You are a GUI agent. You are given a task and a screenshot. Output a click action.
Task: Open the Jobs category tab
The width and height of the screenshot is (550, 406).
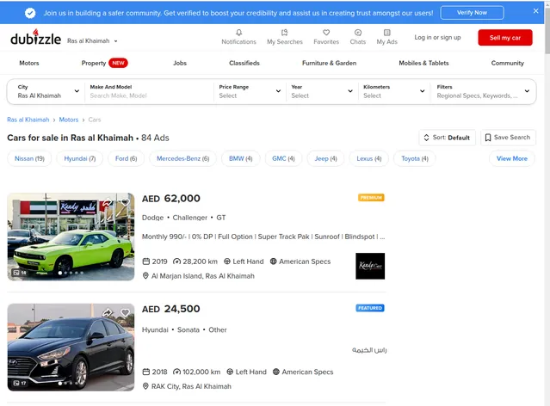click(x=180, y=63)
